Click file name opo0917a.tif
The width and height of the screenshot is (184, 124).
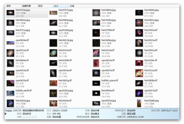point(151,91)
